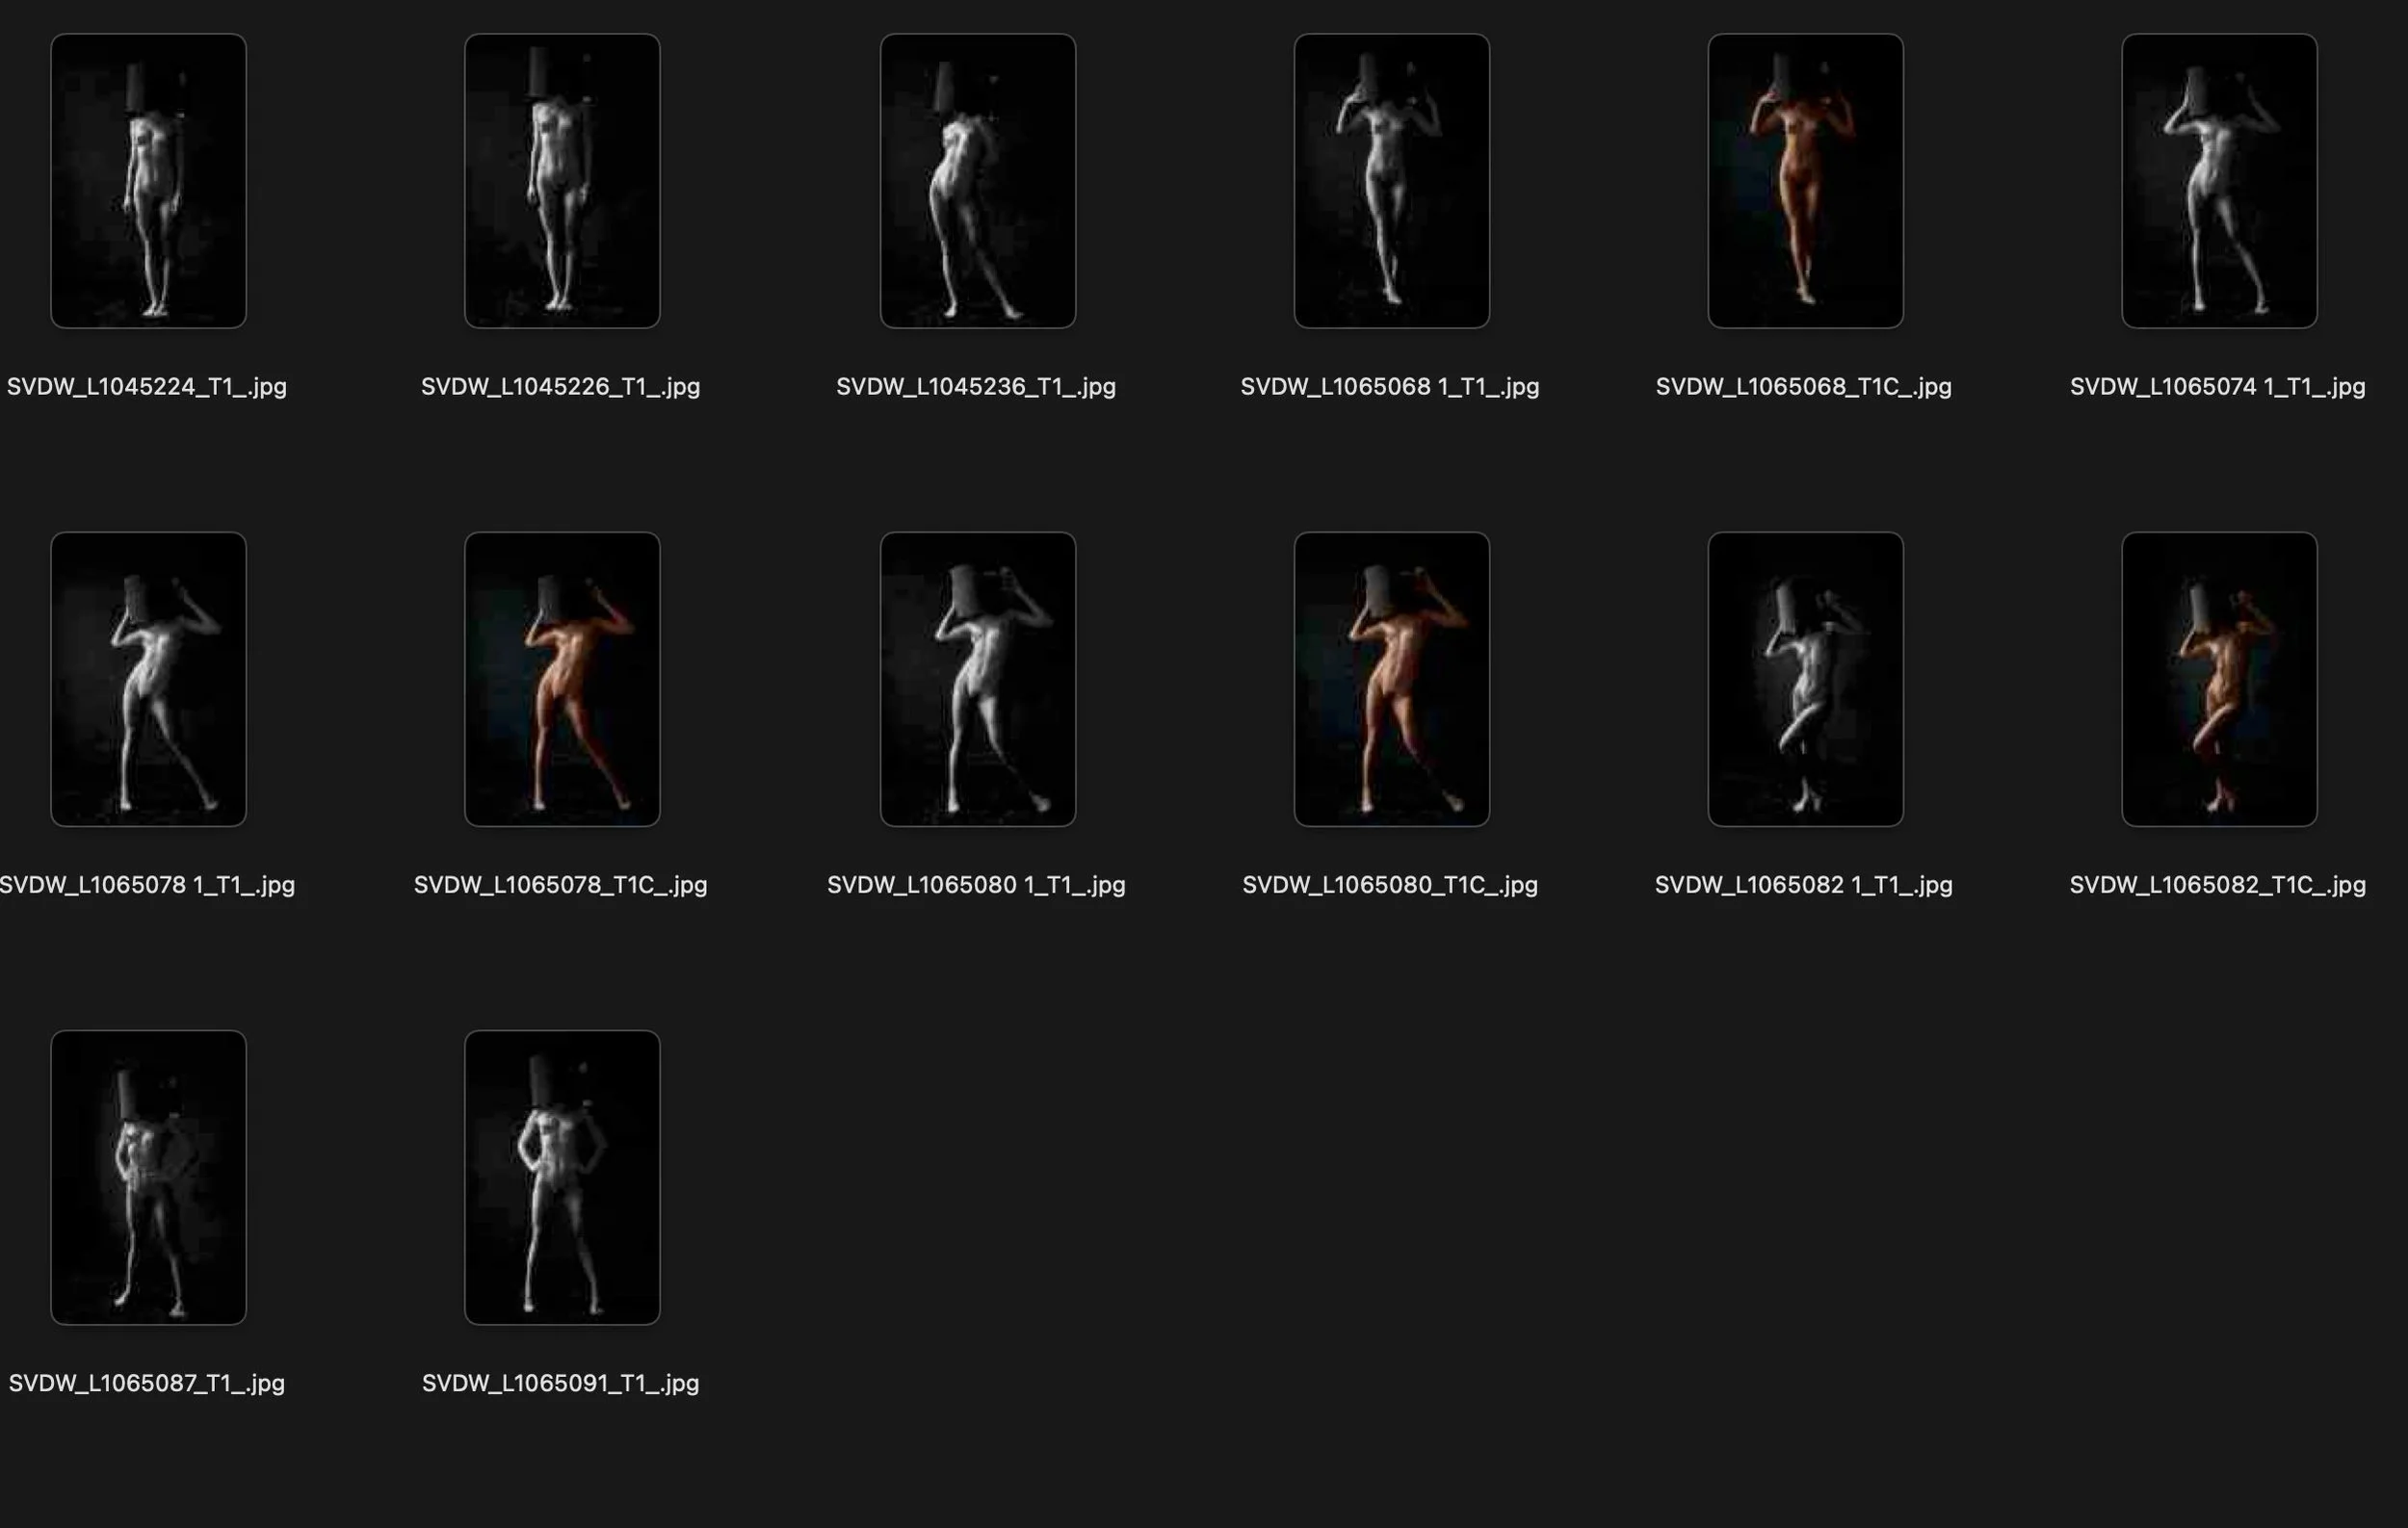Image resolution: width=2408 pixels, height=1528 pixels.
Task: Select thumbnail SVDW_L1045226_T1_.jpg
Action: point(562,181)
